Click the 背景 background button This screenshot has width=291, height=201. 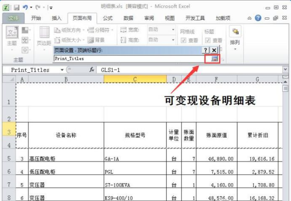point(96,40)
